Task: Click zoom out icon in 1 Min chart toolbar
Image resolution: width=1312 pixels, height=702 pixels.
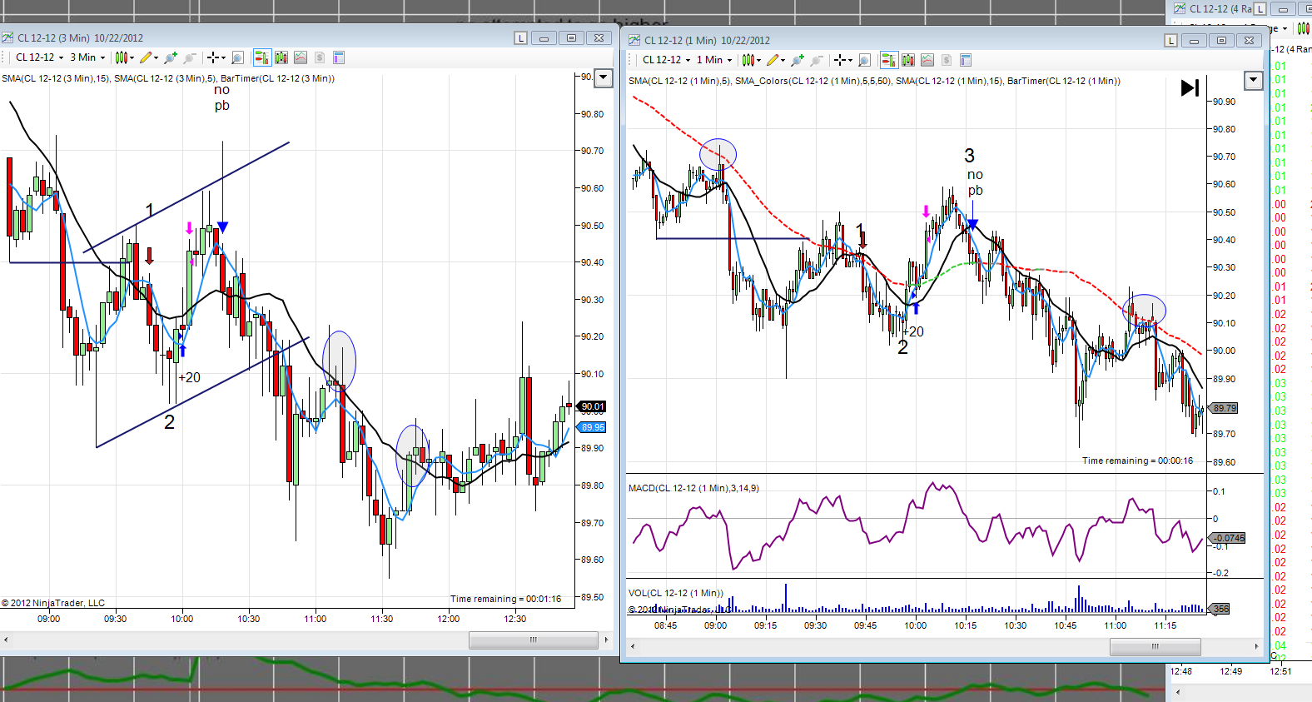Action: pyautogui.click(x=817, y=60)
